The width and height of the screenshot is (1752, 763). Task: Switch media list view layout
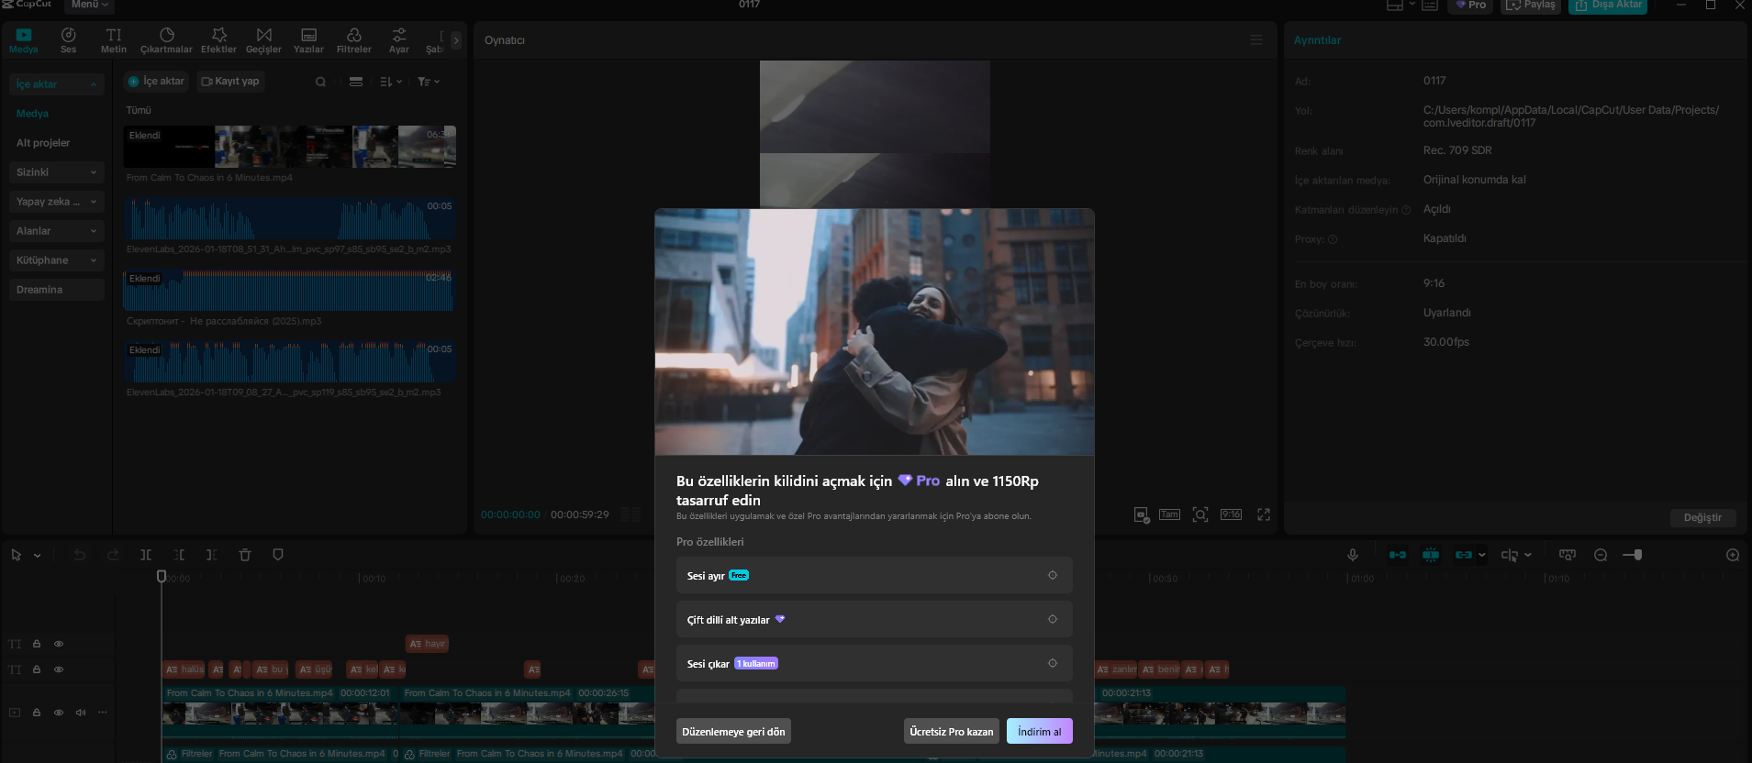pos(356,82)
